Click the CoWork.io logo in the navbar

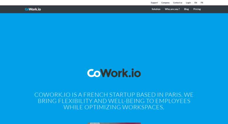tap(33, 9)
